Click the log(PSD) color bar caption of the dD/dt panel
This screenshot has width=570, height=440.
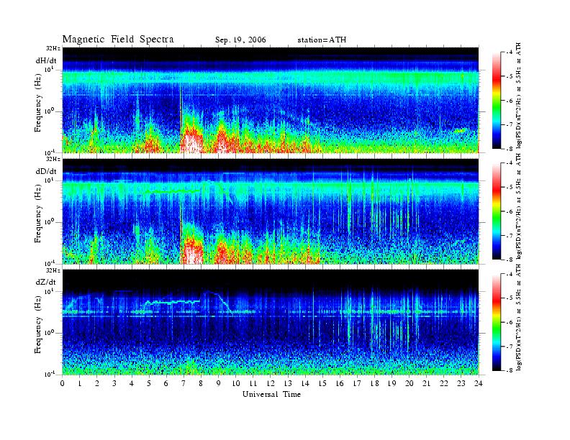click(x=519, y=206)
